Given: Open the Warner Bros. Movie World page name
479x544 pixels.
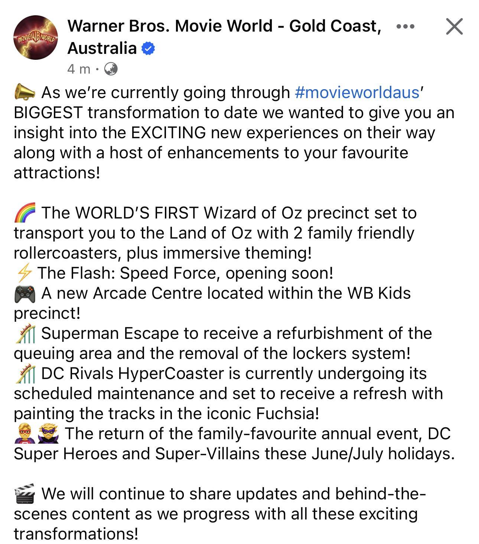Looking at the screenshot, I should coord(224,37).
